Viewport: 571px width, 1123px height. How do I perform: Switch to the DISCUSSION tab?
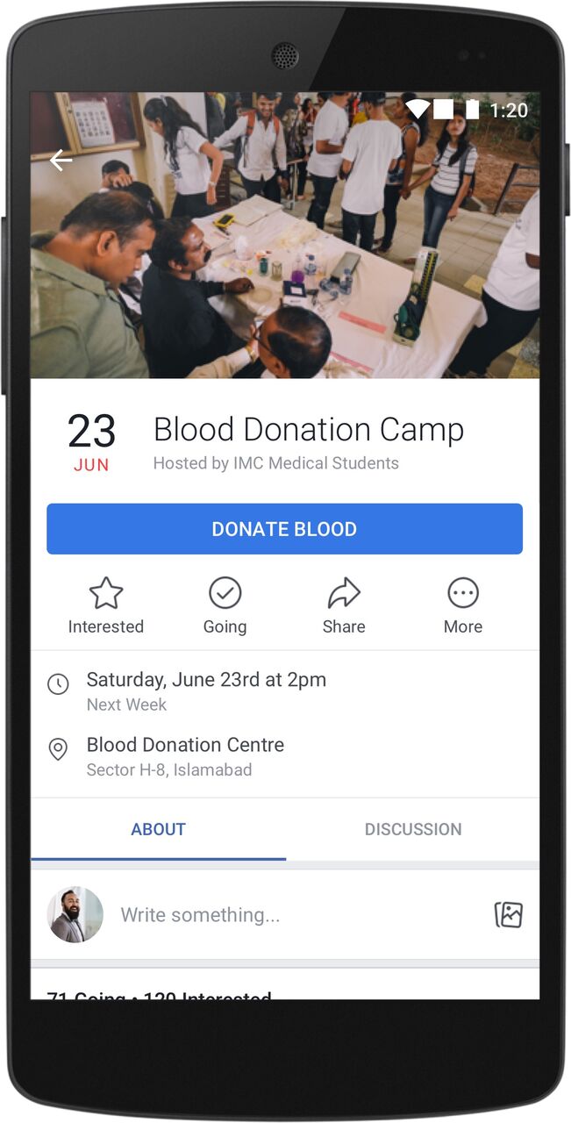pos(413,829)
